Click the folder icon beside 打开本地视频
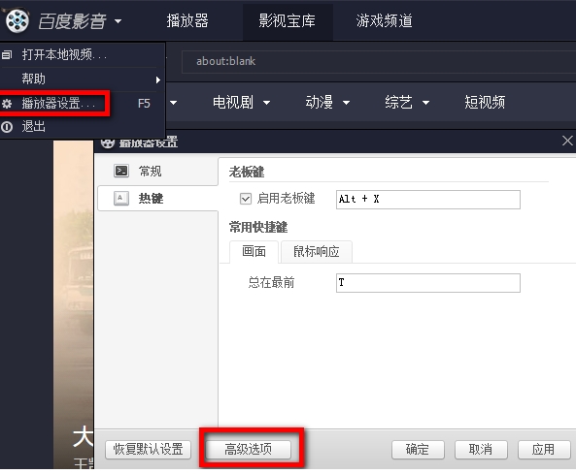The height and width of the screenshot is (474, 576). point(7,55)
